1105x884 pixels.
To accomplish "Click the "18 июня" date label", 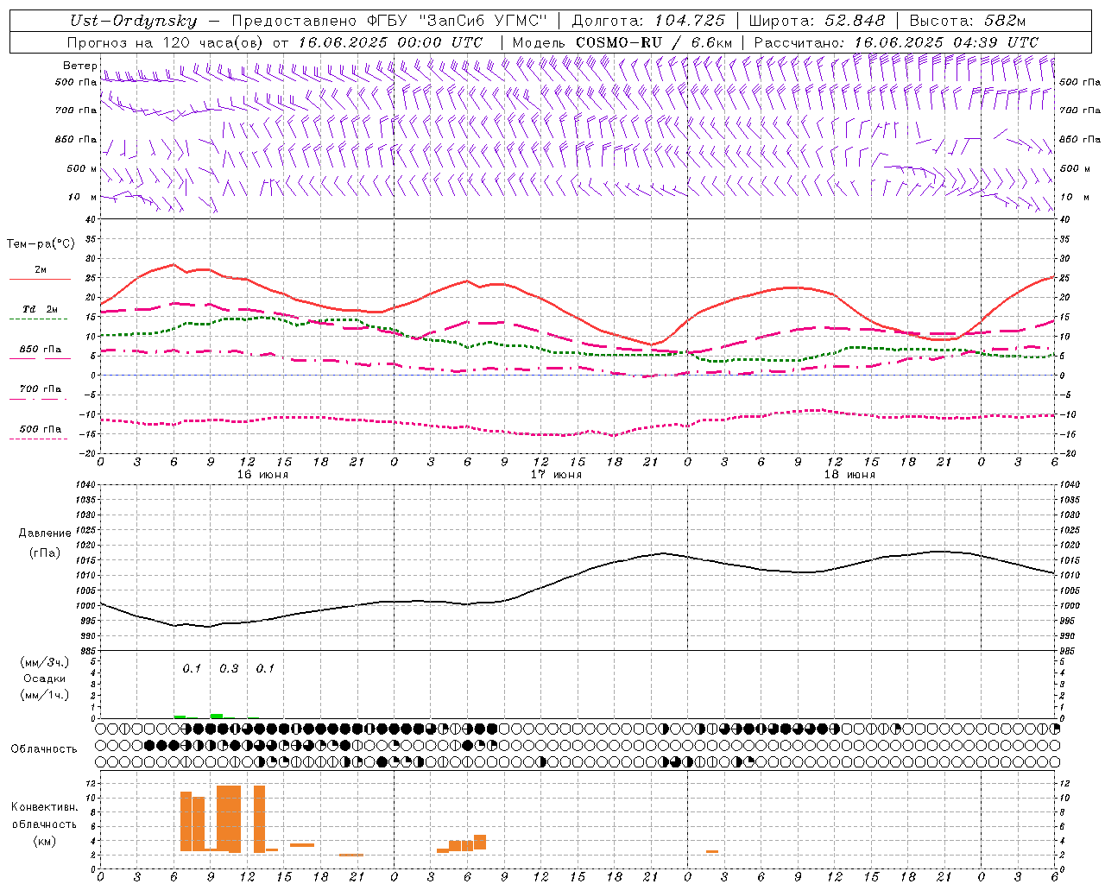I will point(849,474).
